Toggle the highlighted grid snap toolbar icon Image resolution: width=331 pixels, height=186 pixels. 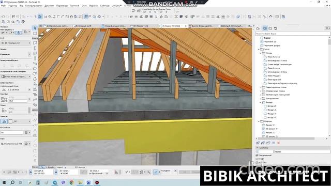86,17
